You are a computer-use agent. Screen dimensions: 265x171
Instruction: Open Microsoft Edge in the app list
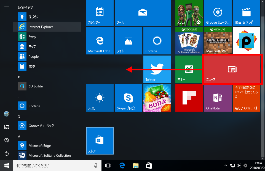[47, 145]
